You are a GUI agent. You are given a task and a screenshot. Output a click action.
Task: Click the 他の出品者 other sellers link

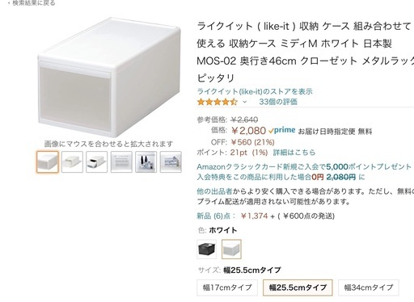coord(214,191)
